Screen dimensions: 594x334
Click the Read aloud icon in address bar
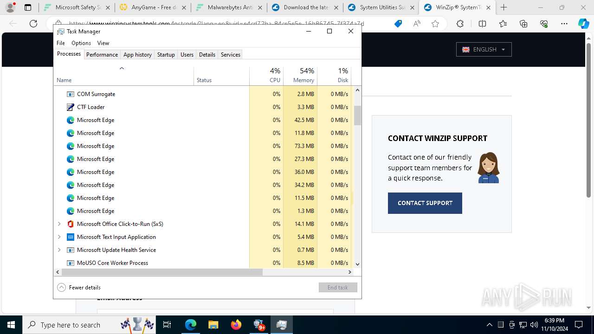point(417,24)
